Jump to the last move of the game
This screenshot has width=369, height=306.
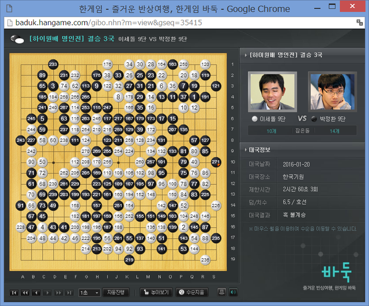tap(69, 293)
